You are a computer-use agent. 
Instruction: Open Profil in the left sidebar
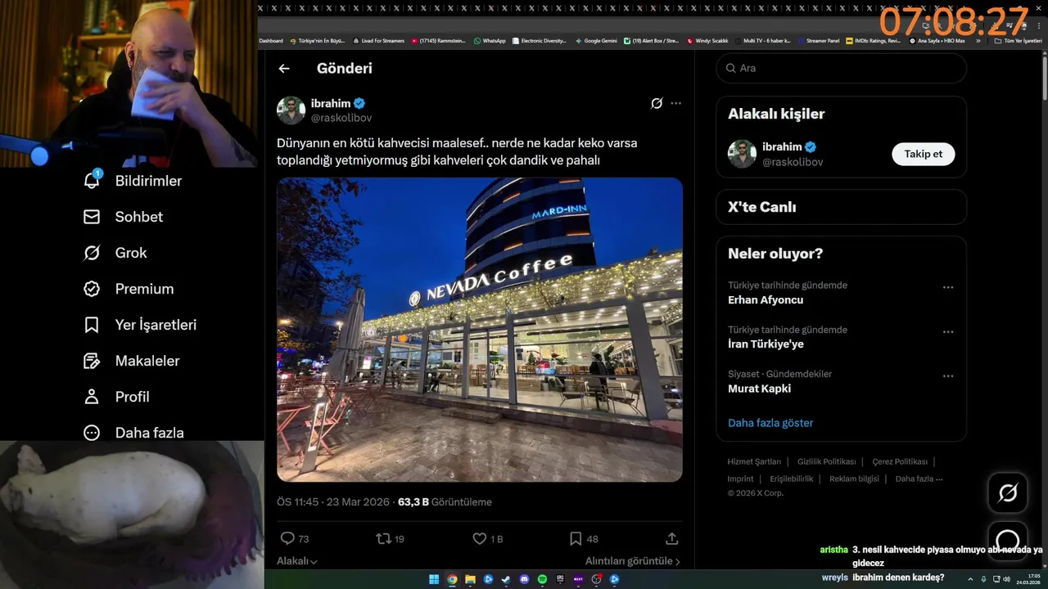pos(116,397)
